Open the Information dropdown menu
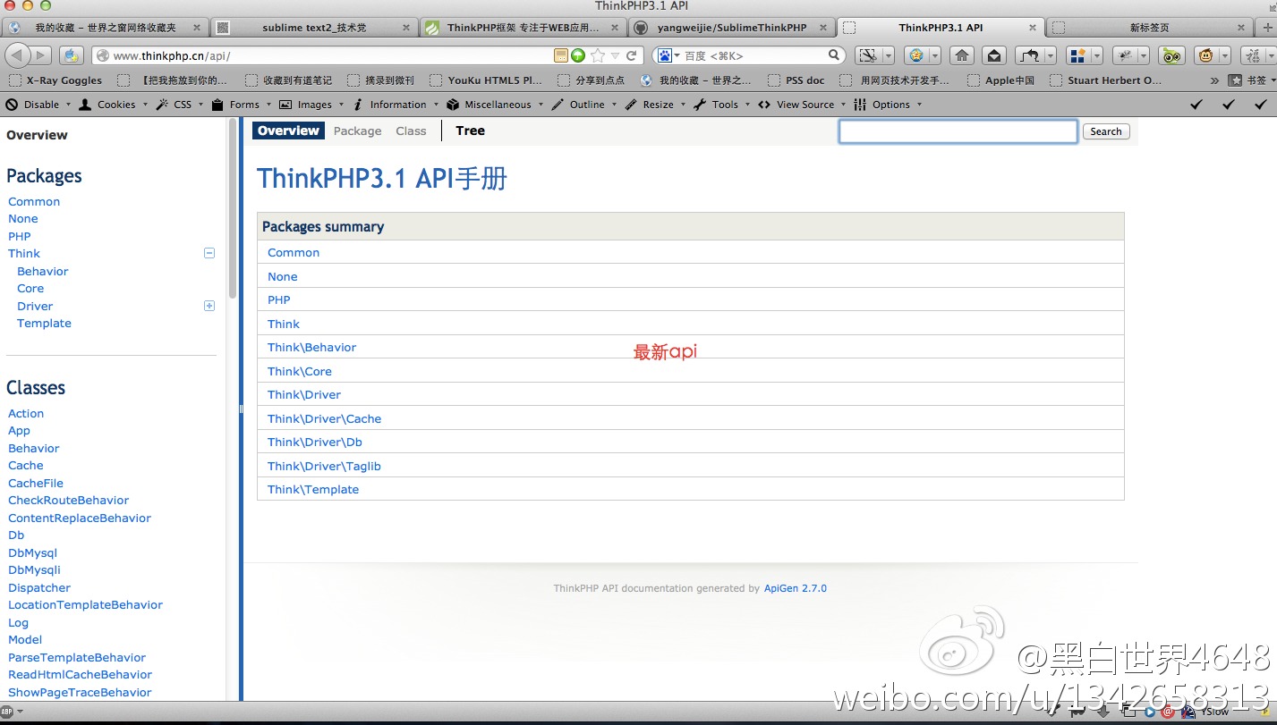Screen dimensions: 1277x725 click(x=395, y=105)
